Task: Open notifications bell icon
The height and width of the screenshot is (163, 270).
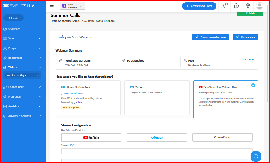Action: [x=225, y=6]
